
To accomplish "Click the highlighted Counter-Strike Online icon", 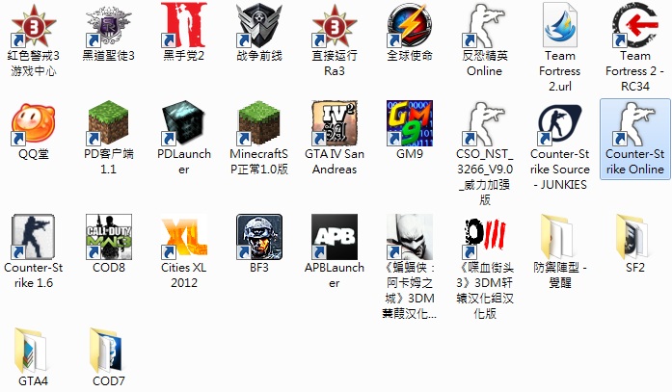I will [635, 123].
